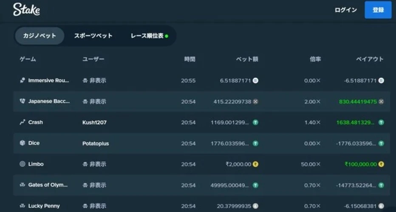This screenshot has height=212, width=396.
Task: Click the ₹100,000.00 payout value
Action: point(361,165)
